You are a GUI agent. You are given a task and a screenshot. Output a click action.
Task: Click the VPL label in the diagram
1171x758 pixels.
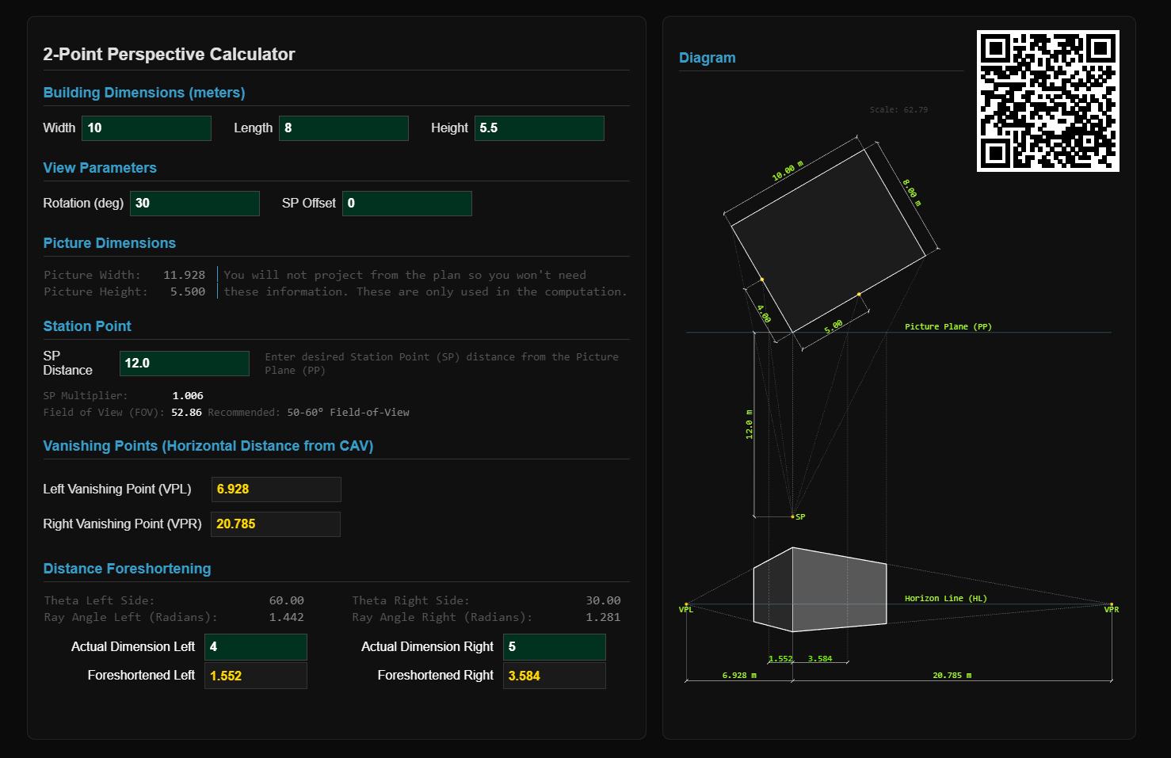[686, 610]
